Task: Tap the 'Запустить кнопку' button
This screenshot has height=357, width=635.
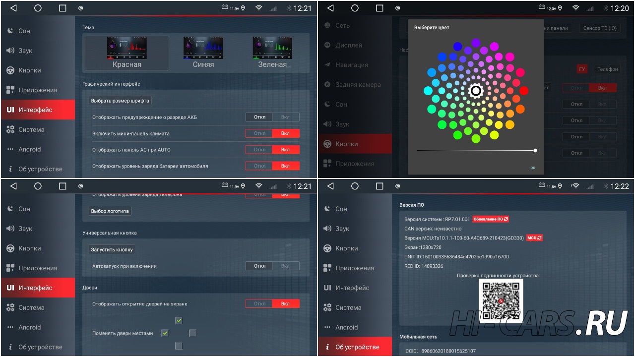Action: pos(112,249)
